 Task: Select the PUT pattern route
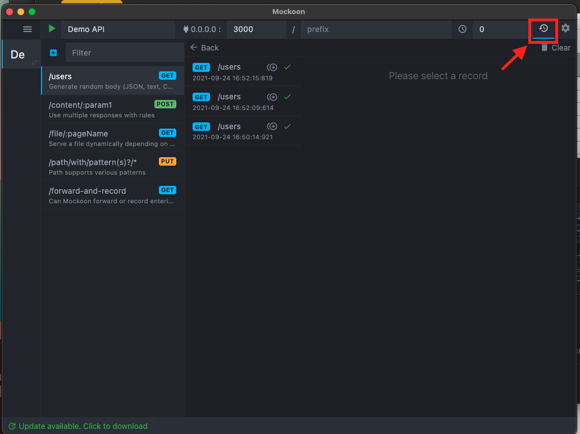[x=101, y=167]
